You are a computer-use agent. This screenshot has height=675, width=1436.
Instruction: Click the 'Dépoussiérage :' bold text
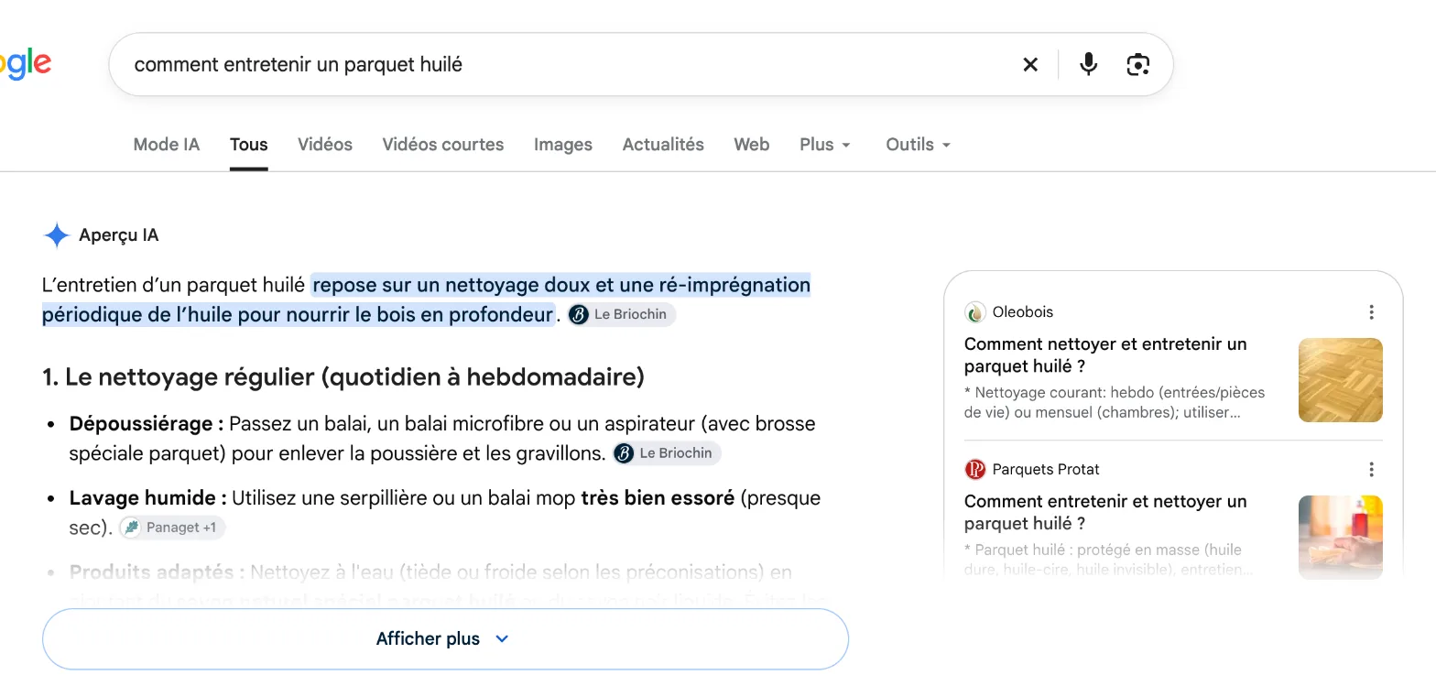coord(147,424)
